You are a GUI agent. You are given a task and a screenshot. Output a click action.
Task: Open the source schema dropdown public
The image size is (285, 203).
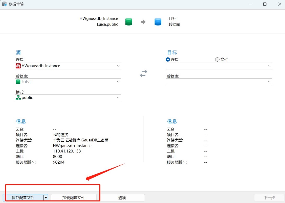68,98
